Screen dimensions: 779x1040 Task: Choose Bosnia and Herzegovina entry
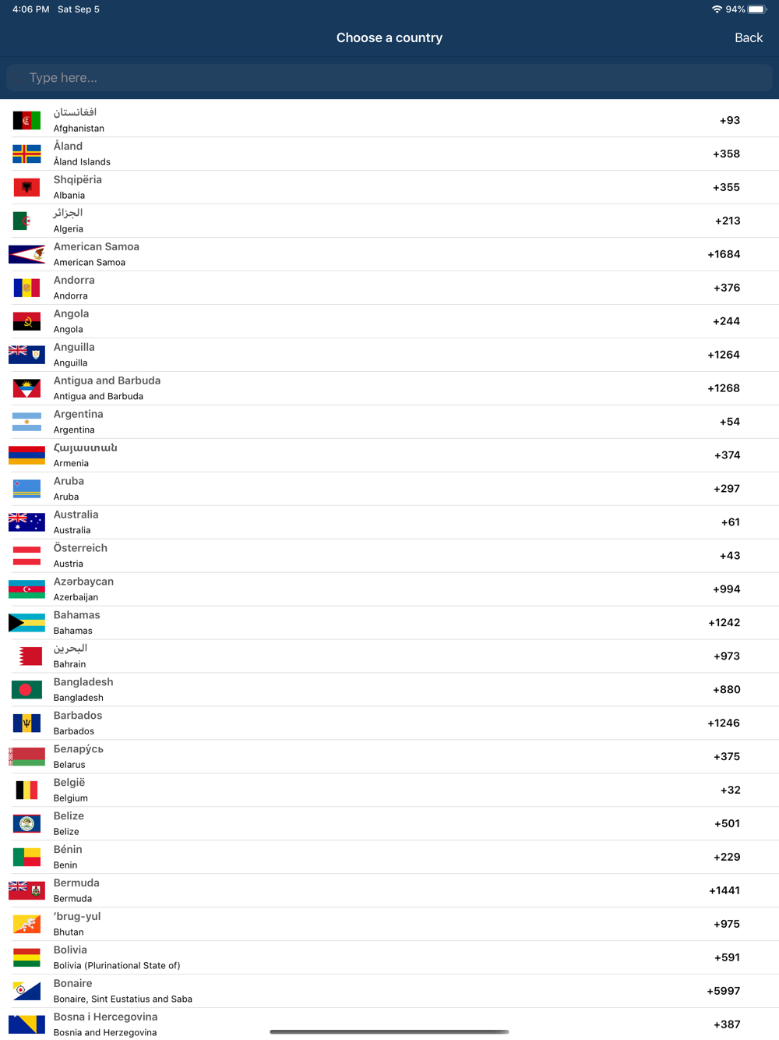click(x=389, y=1024)
